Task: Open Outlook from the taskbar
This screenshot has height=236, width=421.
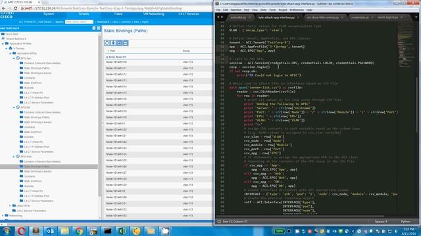Action: (x=50, y=231)
